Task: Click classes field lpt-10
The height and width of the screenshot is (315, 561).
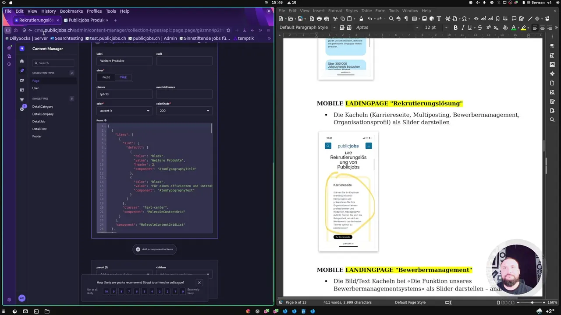Action: click(124, 94)
